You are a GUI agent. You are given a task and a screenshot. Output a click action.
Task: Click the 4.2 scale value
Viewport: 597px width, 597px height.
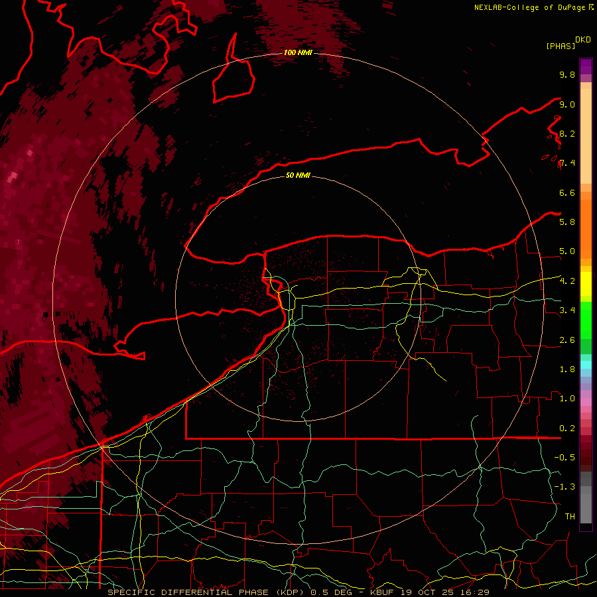[x=567, y=281]
